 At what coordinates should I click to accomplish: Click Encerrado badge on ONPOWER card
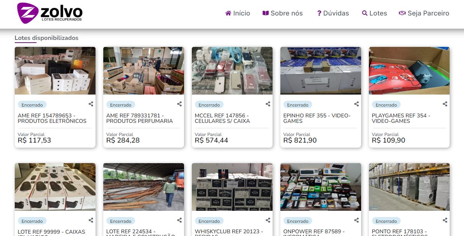pyautogui.click(x=297, y=221)
